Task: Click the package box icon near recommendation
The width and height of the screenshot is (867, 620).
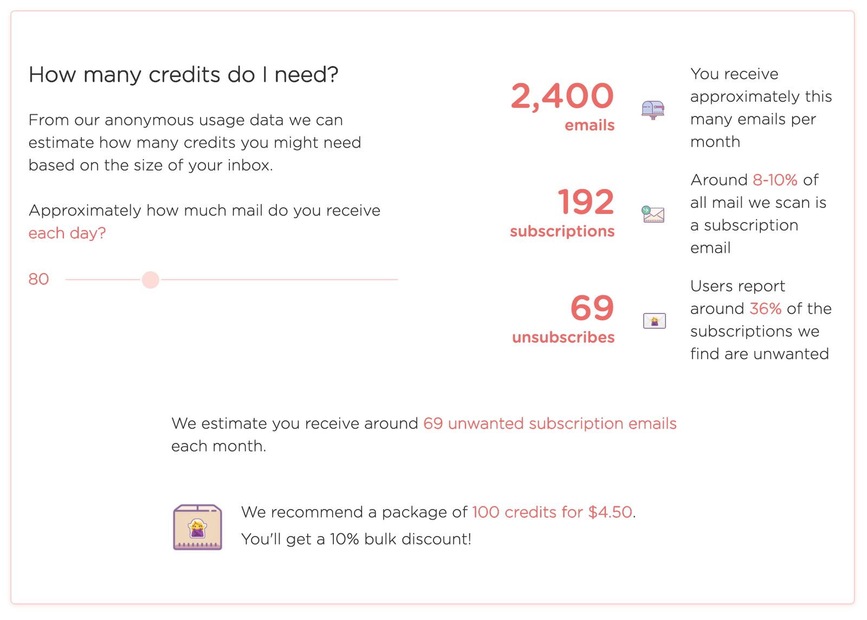Action: click(x=198, y=527)
